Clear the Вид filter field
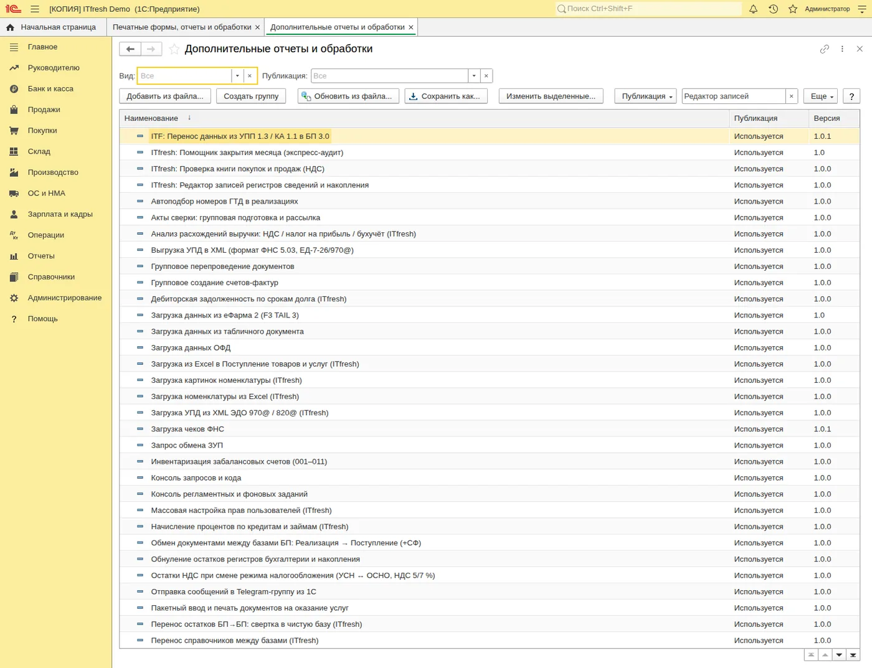The height and width of the screenshot is (668, 872). pyautogui.click(x=250, y=76)
